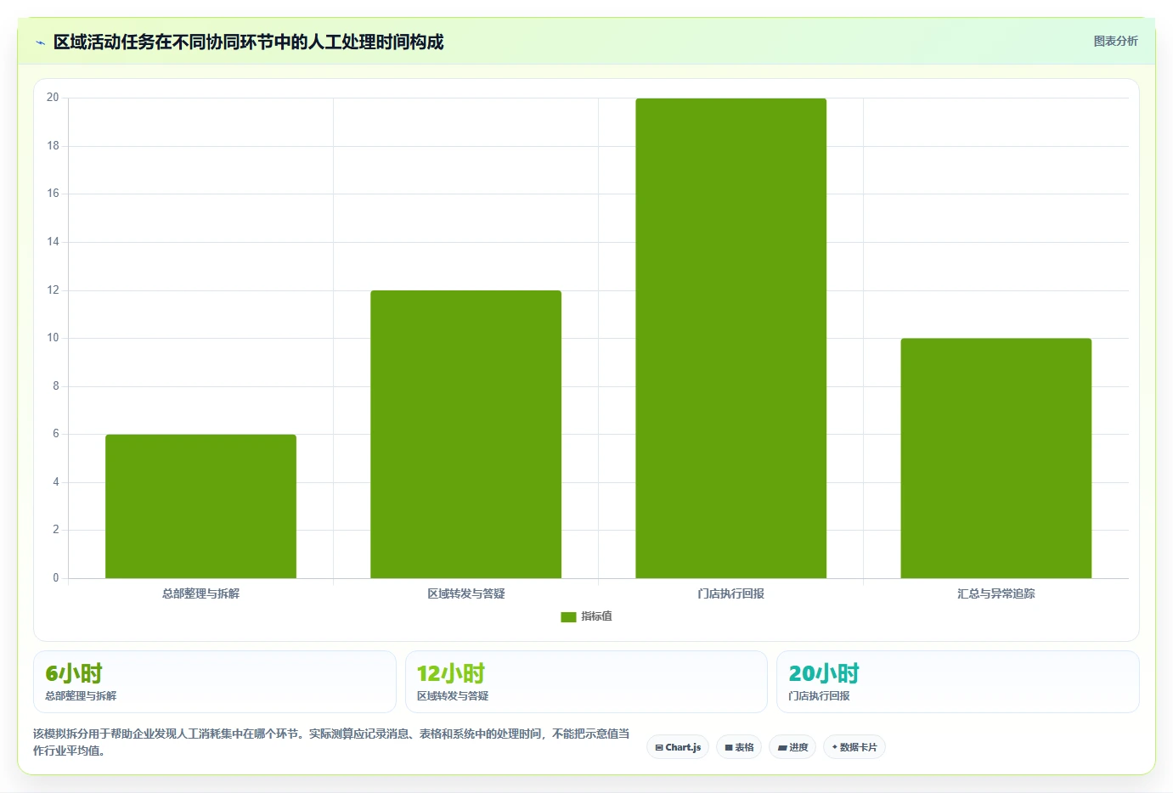Click the 总部整理与拆解 caption under 6小时
Viewport: 1173px width, 793px height.
click(81, 696)
